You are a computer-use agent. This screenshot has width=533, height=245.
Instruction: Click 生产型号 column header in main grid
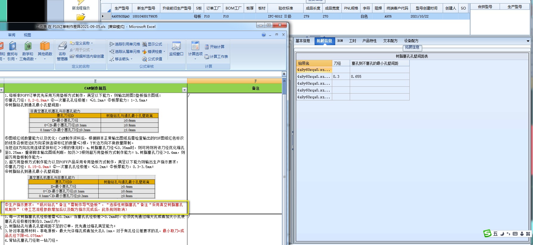tap(122, 8)
